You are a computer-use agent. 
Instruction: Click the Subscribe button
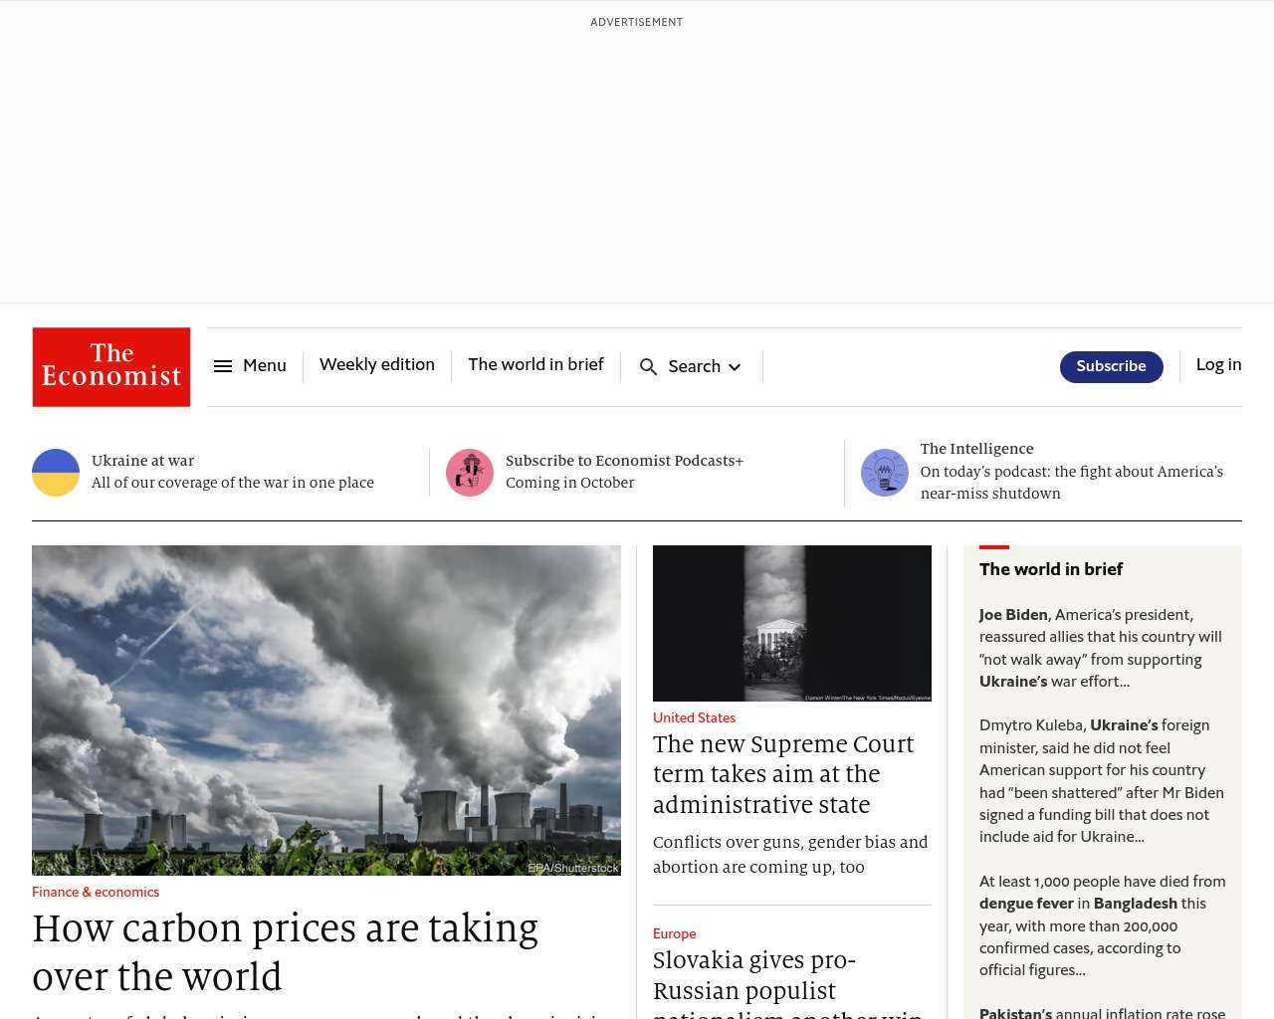click(1111, 367)
